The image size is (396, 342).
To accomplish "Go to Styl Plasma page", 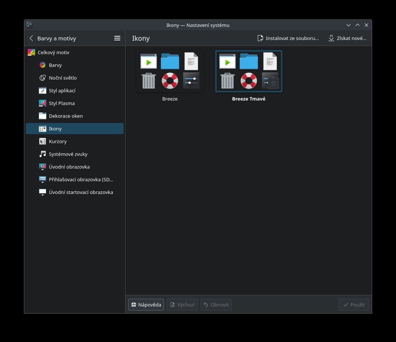I will point(75,103).
